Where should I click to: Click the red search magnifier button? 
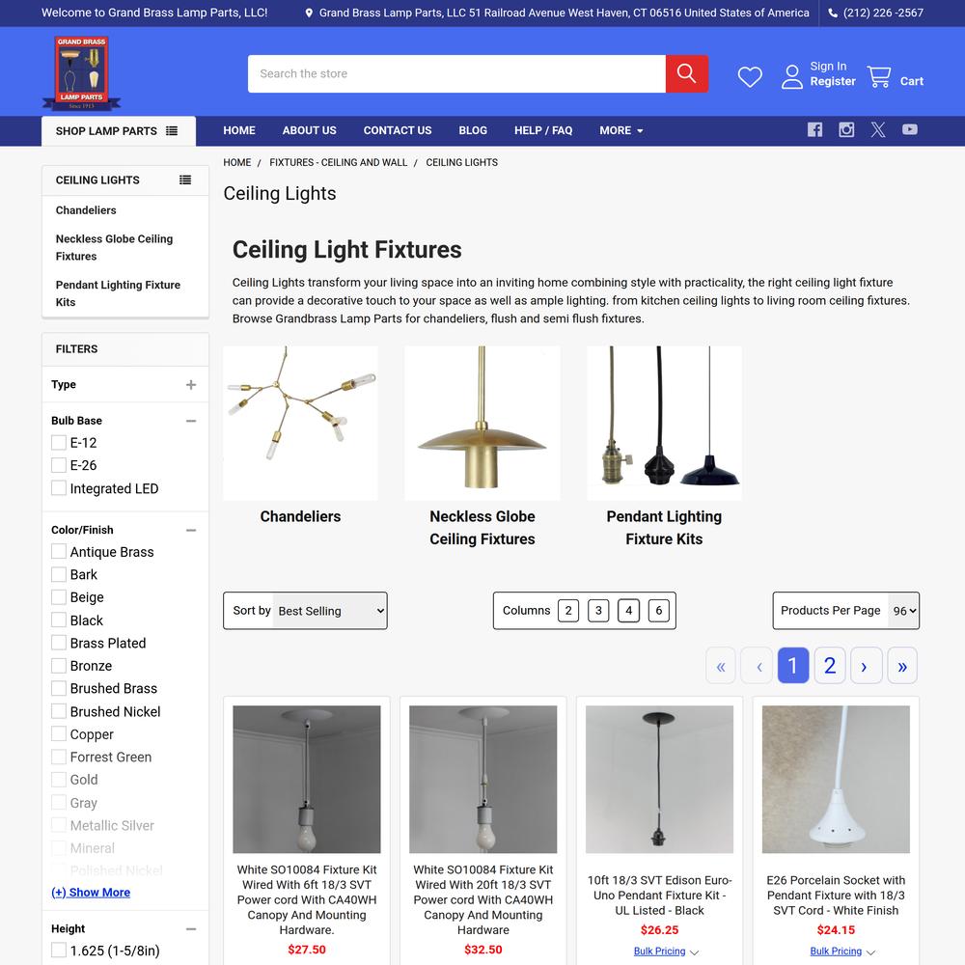[686, 74]
